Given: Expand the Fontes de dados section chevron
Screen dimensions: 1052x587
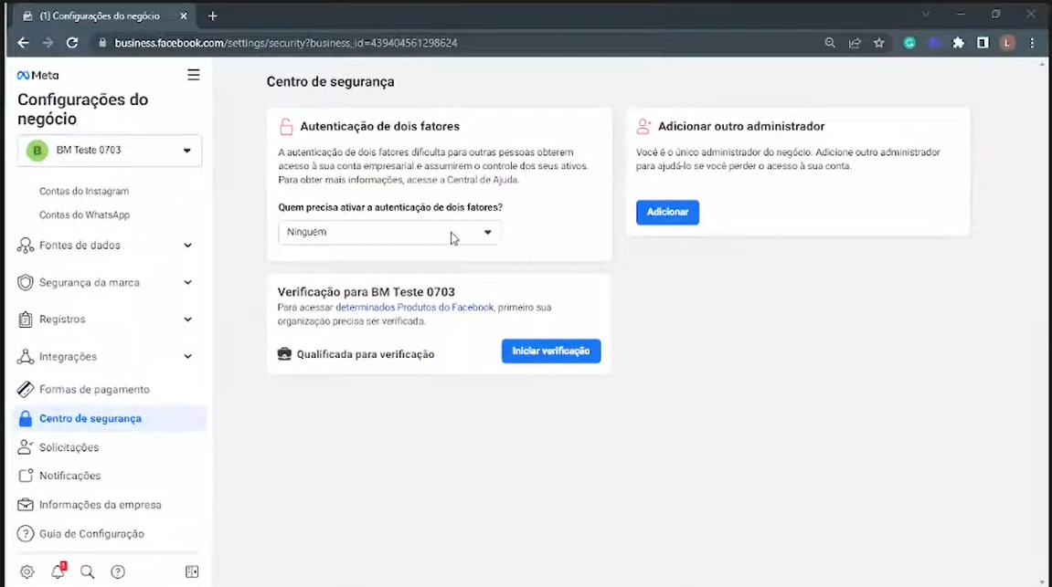Looking at the screenshot, I should coord(188,246).
